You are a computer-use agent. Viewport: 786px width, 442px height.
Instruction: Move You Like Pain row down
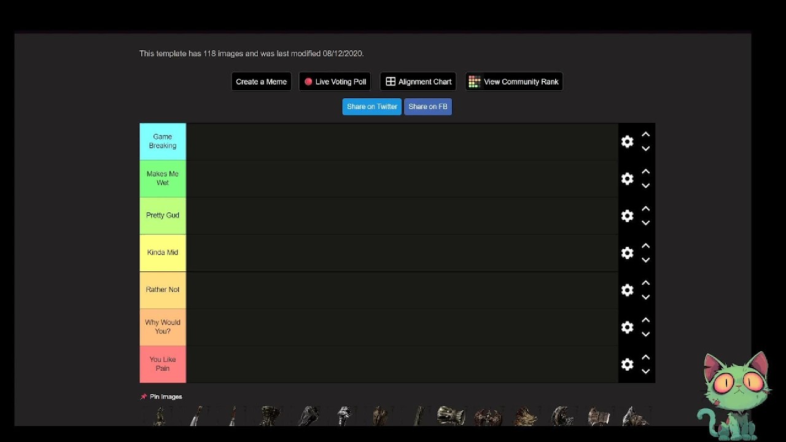(645, 371)
